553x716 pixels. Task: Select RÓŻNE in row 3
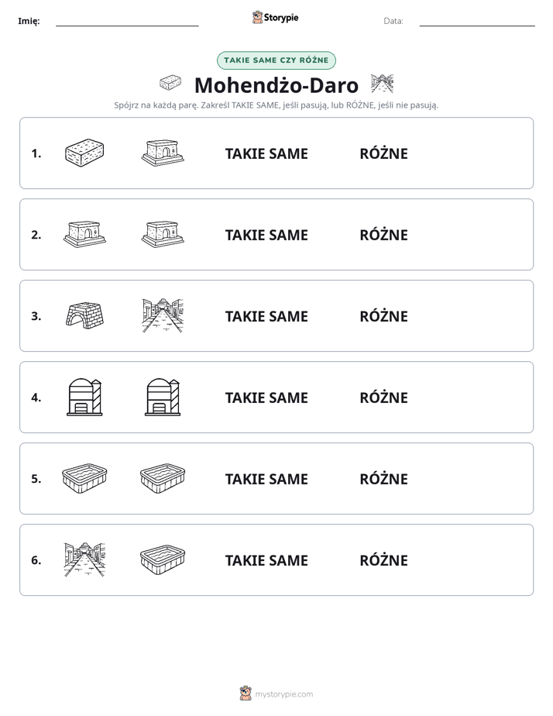tap(383, 316)
